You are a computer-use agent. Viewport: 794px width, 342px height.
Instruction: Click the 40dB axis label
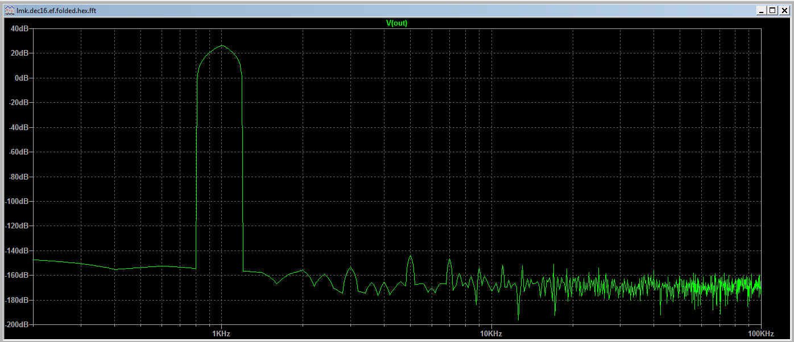tap(20, 28)
